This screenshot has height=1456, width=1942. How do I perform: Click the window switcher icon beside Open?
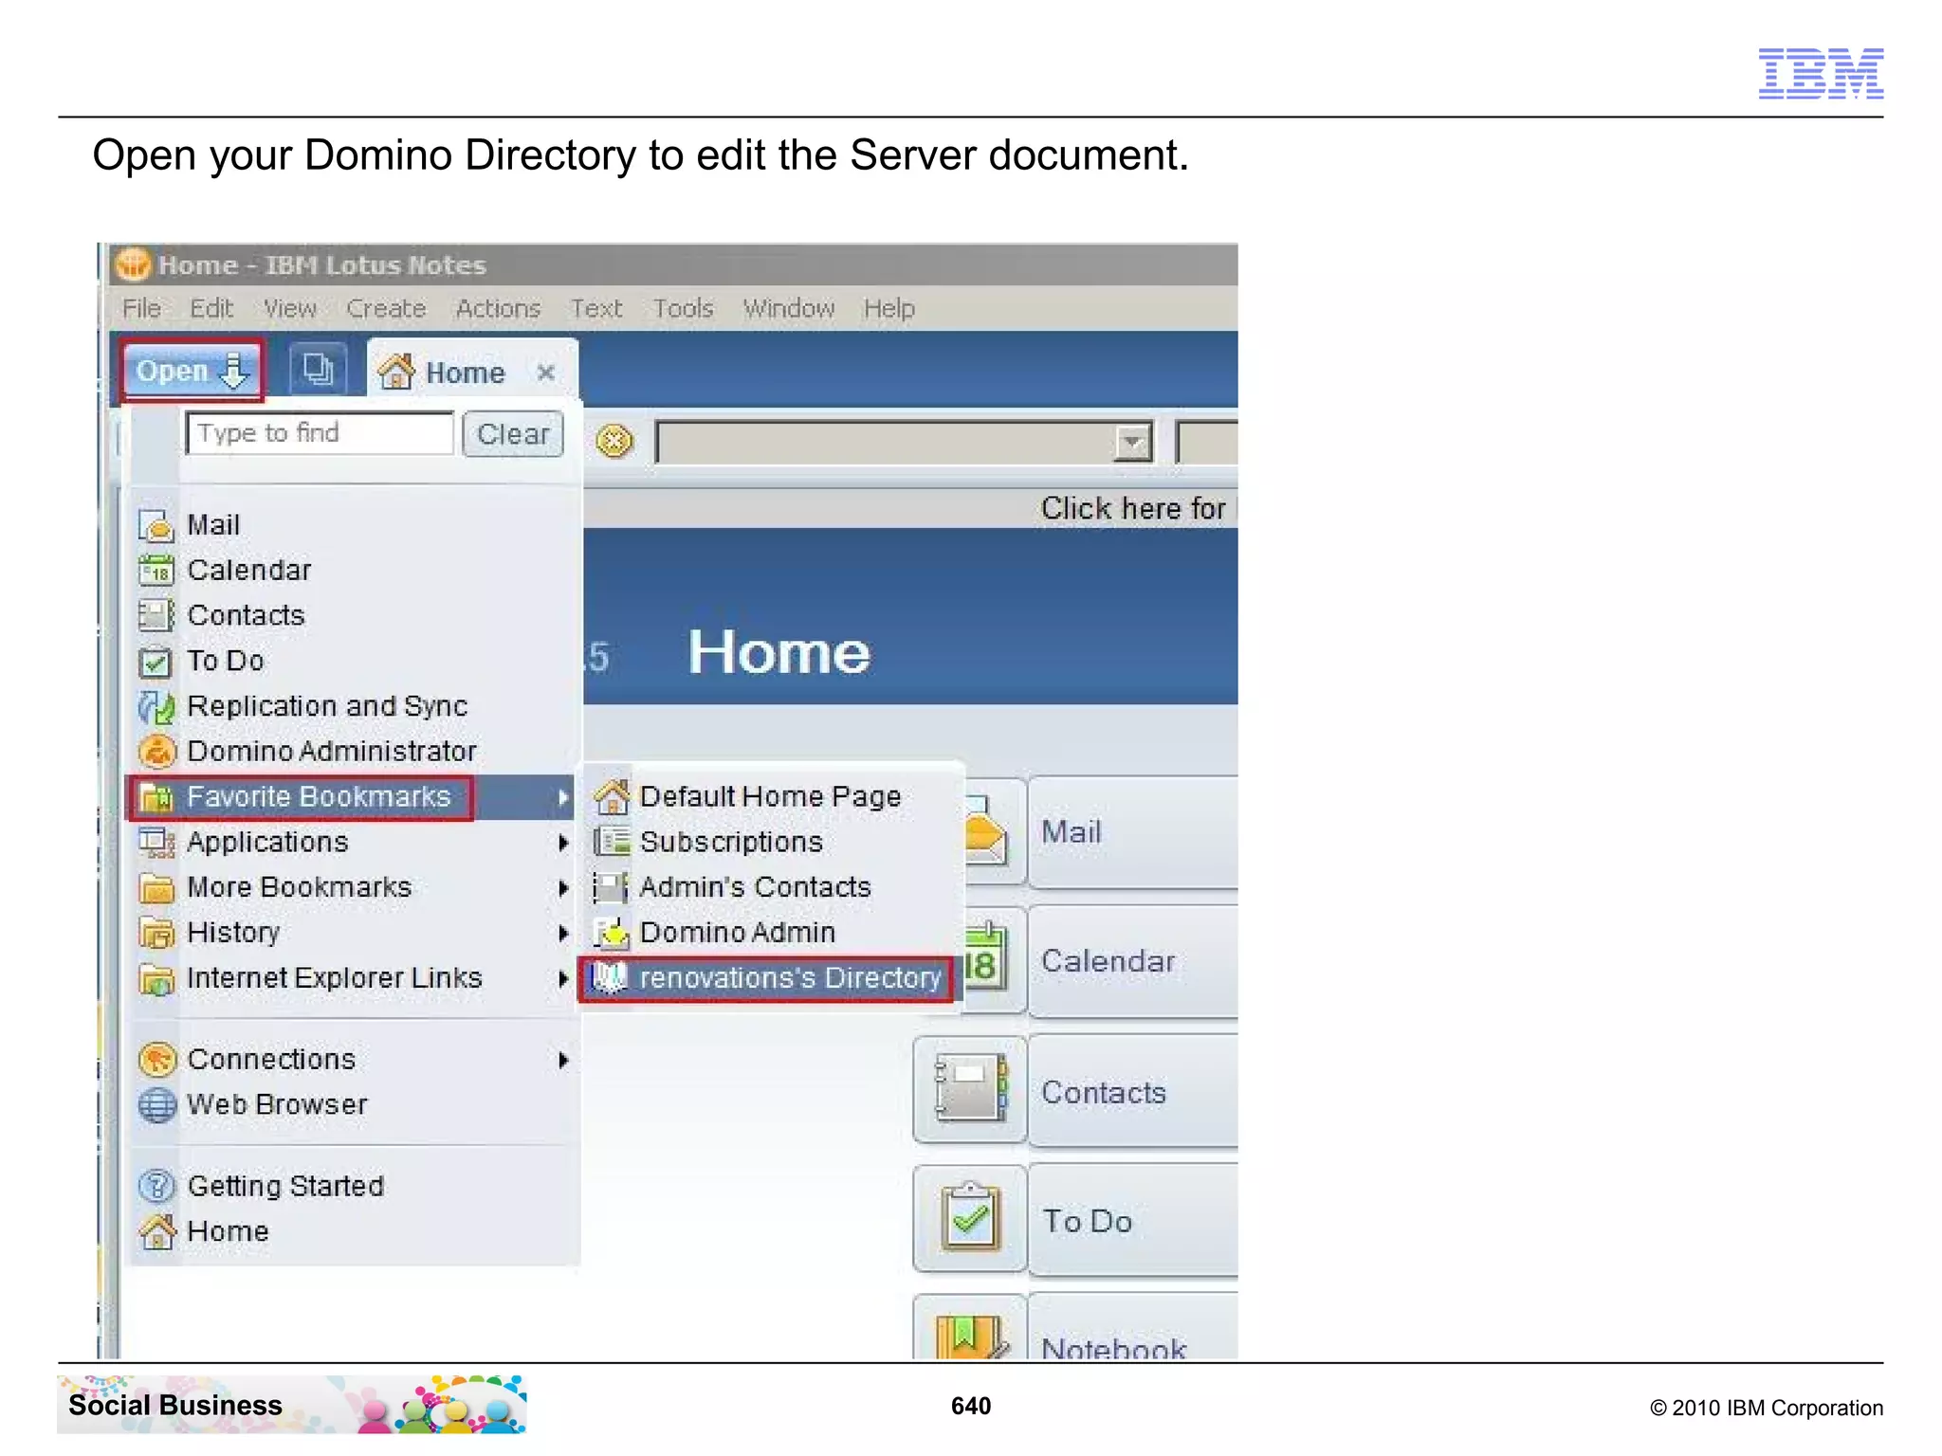(x=318, y=369)
